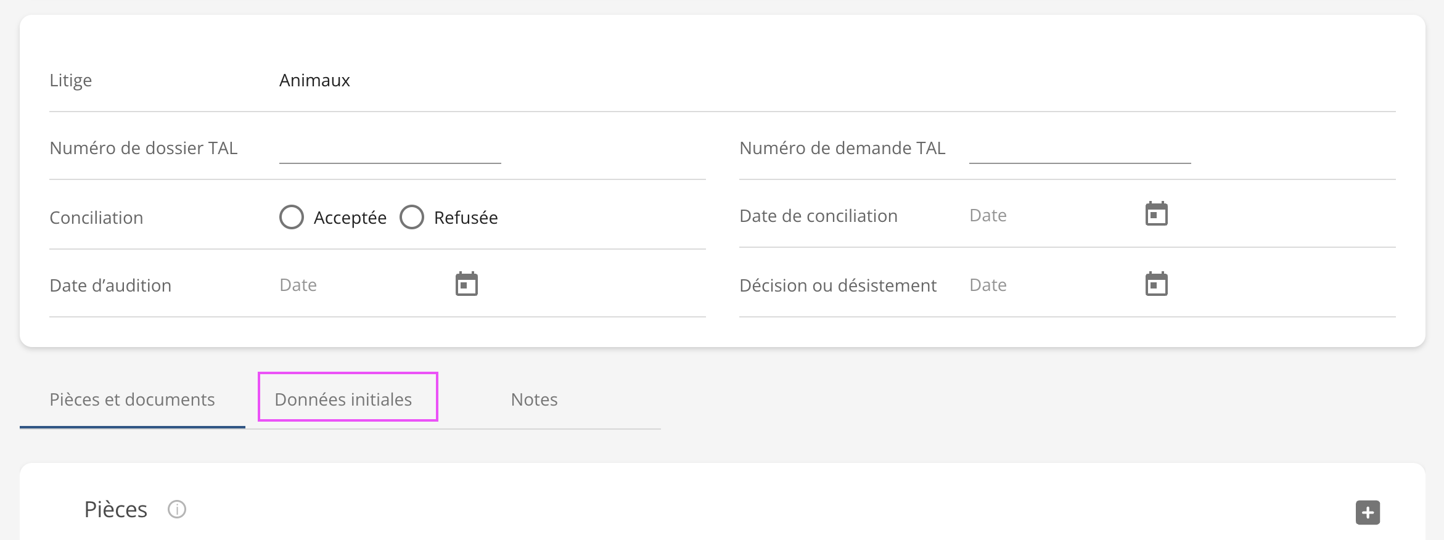1444x540 pixels.
Task: Switch to the Pièces et documents tab
Action: point(132,399)
